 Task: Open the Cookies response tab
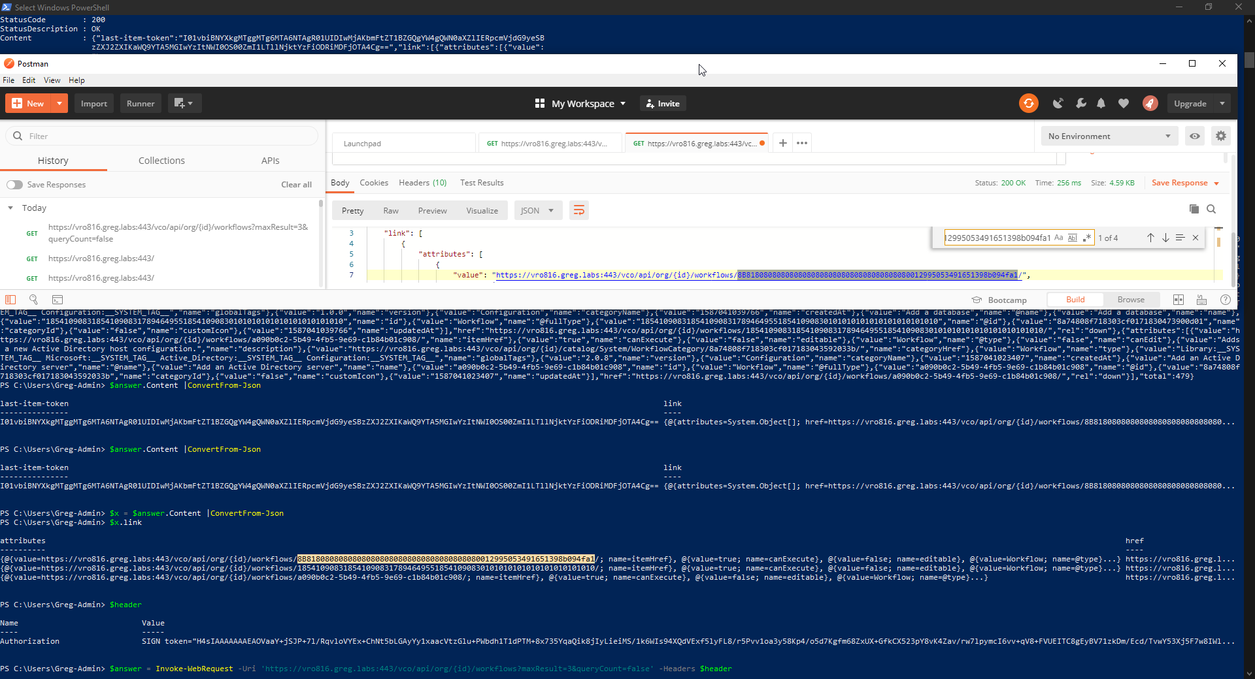coord(374,183)
